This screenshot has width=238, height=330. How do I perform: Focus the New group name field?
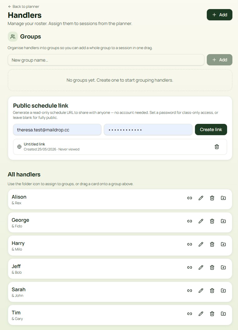tap(106, 60)
